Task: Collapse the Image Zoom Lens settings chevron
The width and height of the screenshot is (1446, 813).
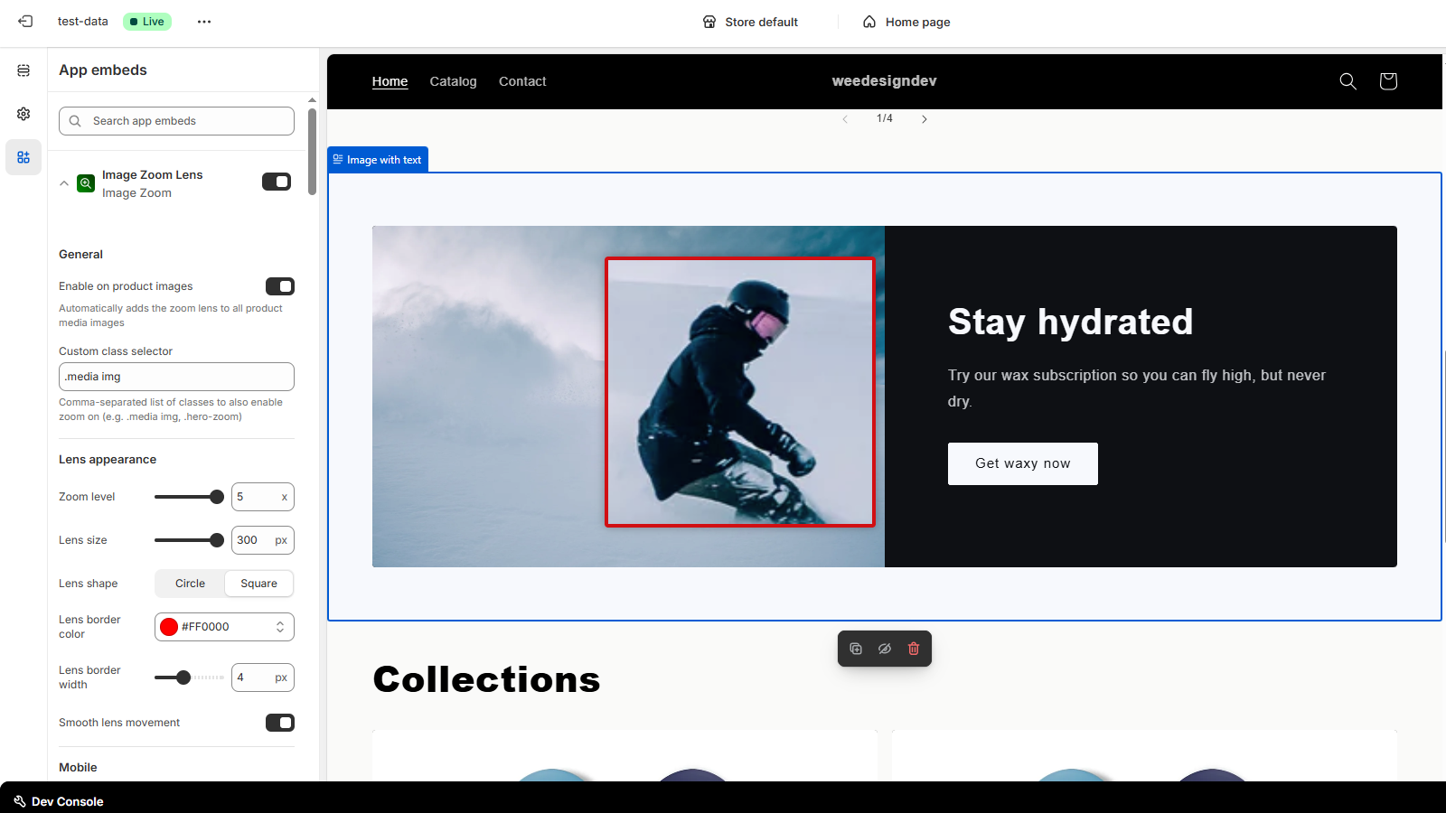Action: coord(64,183)
